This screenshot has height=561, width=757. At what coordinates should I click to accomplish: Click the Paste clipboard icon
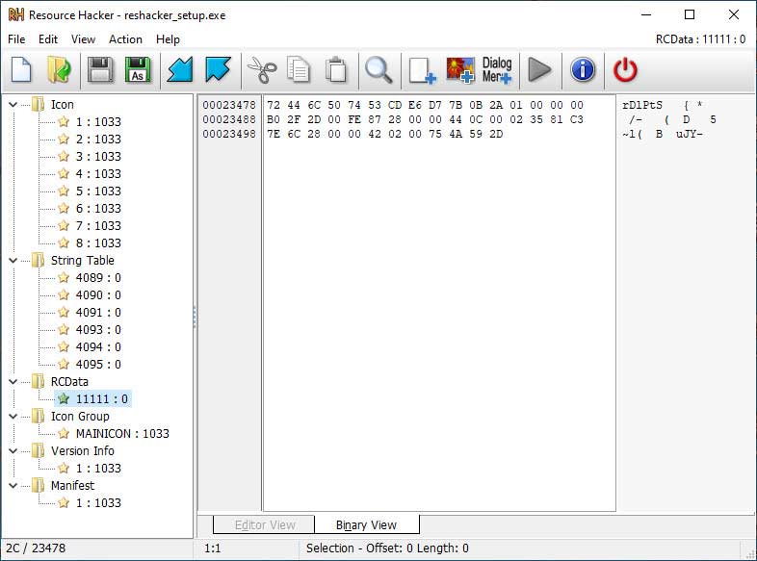pos(336,70)
